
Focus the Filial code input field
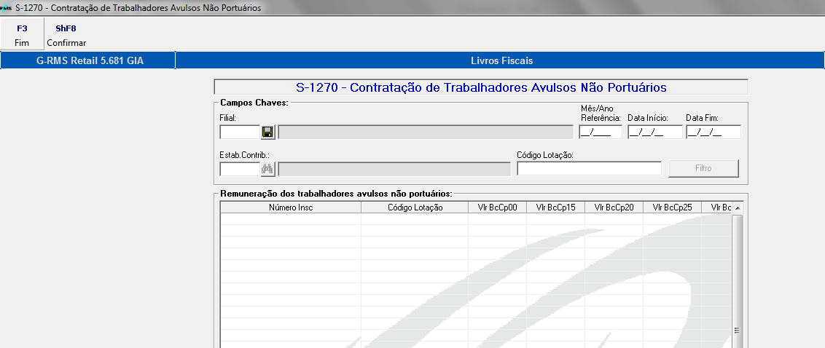tap(240, 132)
